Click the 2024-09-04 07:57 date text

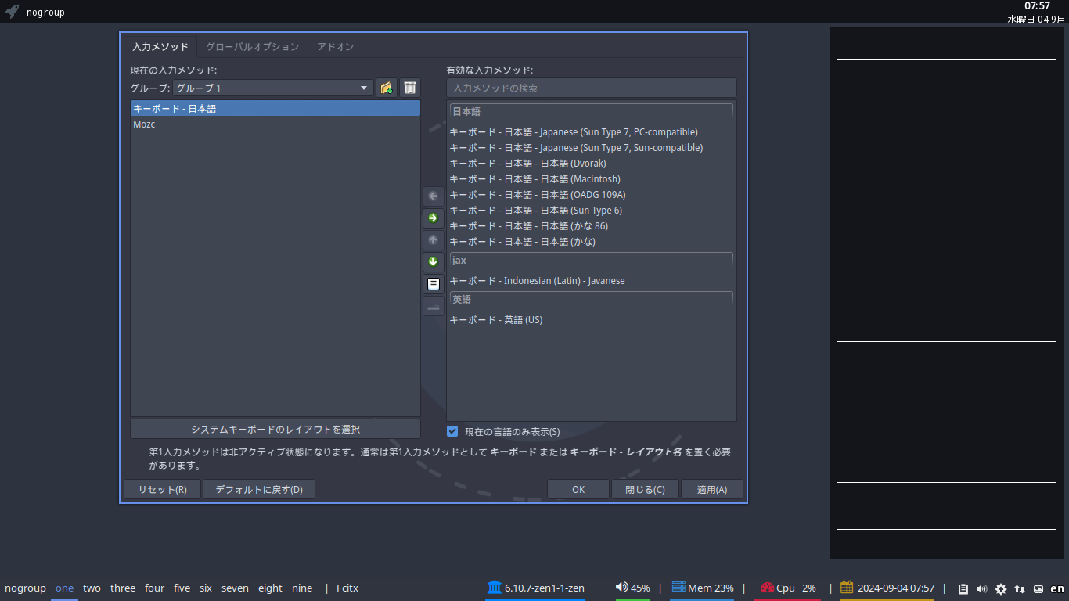tap(896, 588)
